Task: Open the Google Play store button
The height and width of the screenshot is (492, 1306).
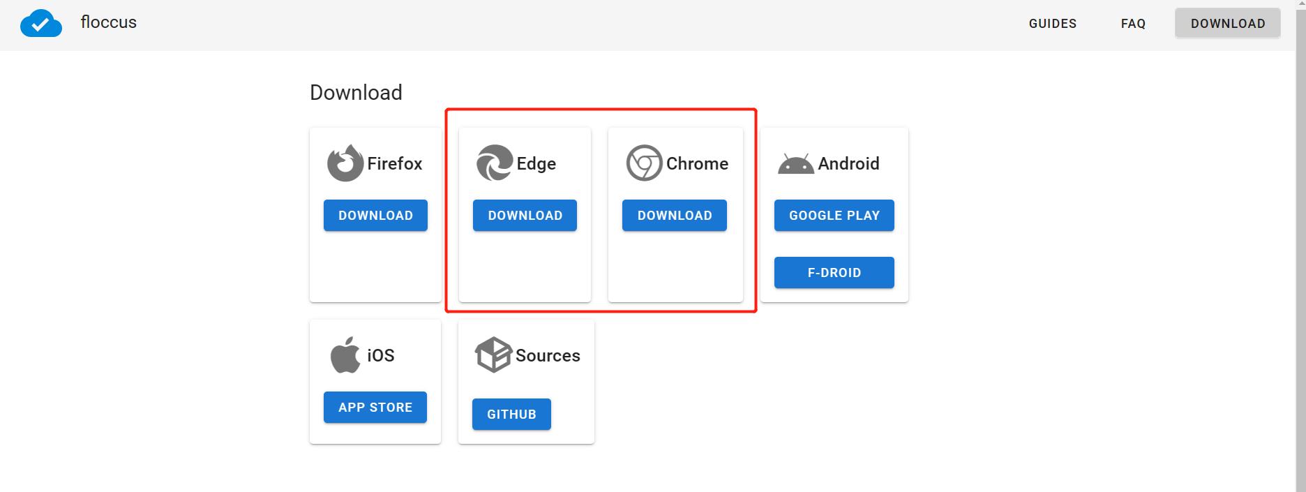Action: pyautogui.click(x=834, y=216)
